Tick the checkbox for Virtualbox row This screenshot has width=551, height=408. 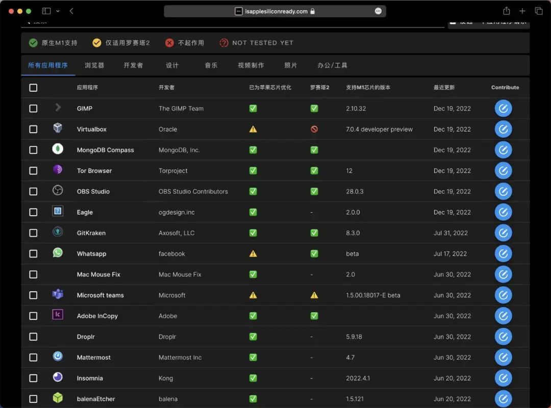point(33,129)
